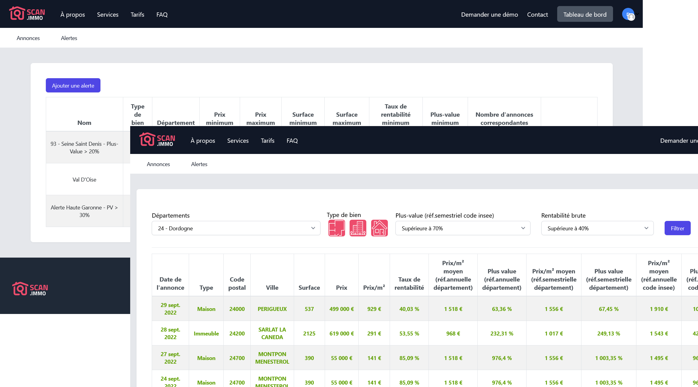Image resolution: width=698 pixels, height=387 pixels.
Task: Switch to the Annonces tab
Action: click(x=158, y=164)
